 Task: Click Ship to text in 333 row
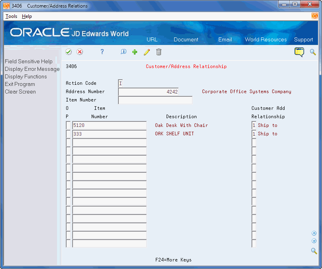coord(267,134)
